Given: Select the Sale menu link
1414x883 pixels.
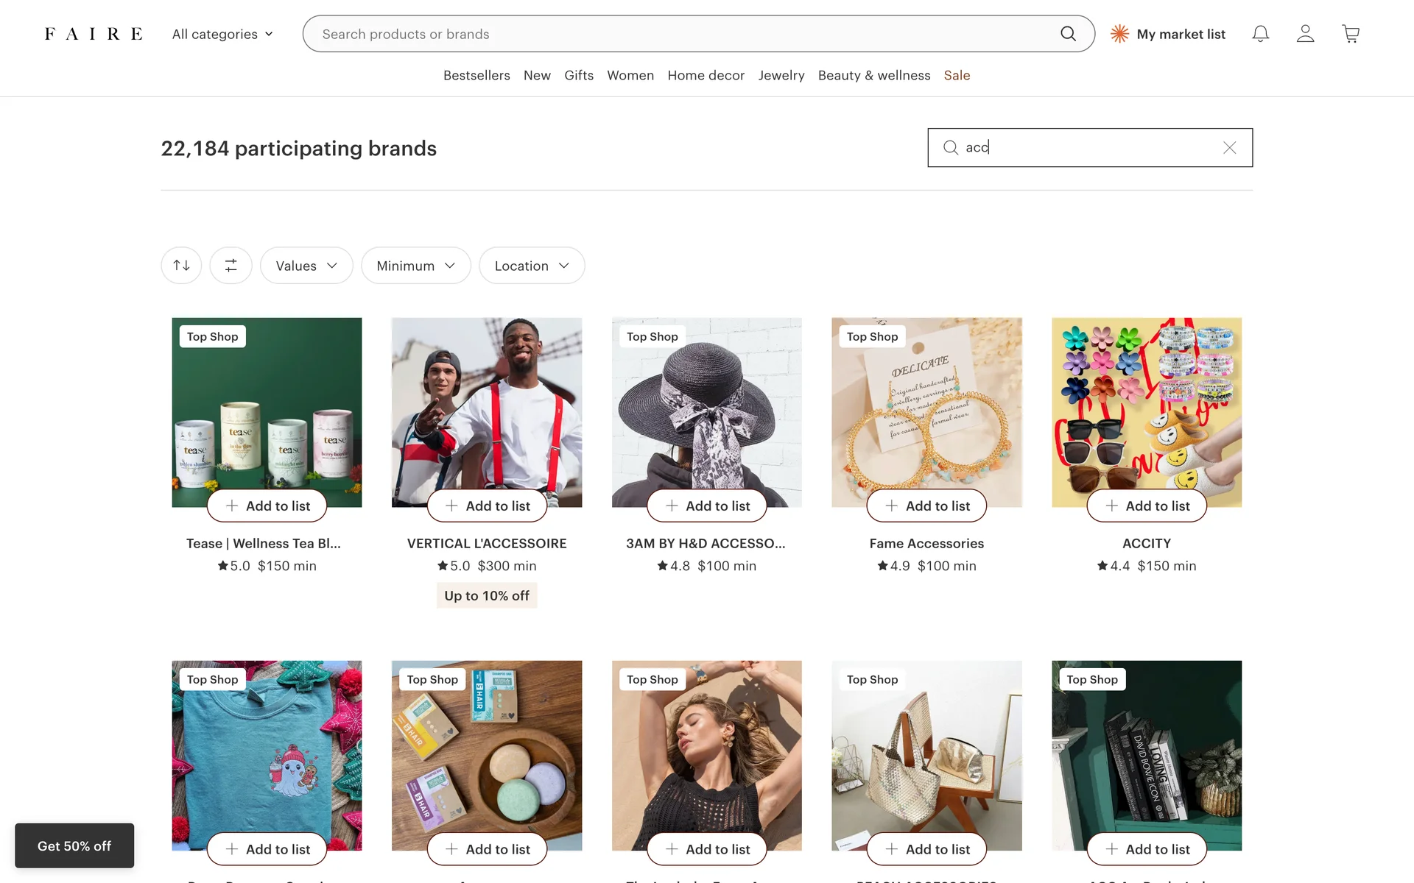Looking at the screenshot, I should click(957, 75).
